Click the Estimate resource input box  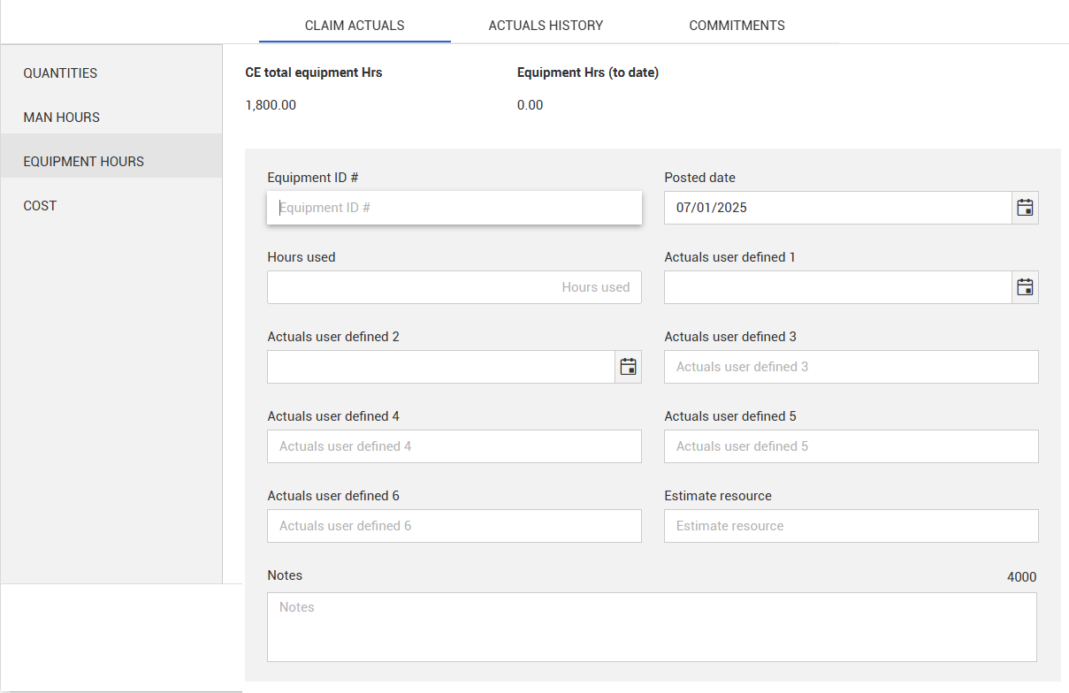tap(851, 526)
